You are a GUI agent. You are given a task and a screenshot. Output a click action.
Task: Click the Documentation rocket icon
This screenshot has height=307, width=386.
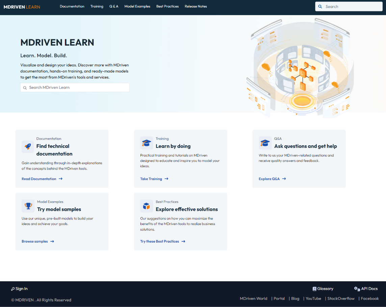[28, 147]
